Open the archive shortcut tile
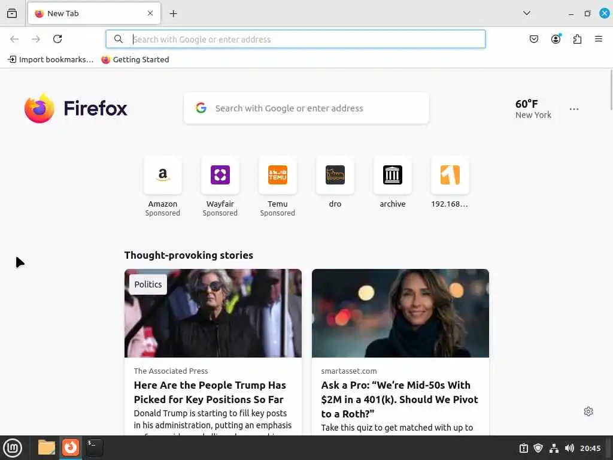 pyautogui.click(x=393, y=182)
